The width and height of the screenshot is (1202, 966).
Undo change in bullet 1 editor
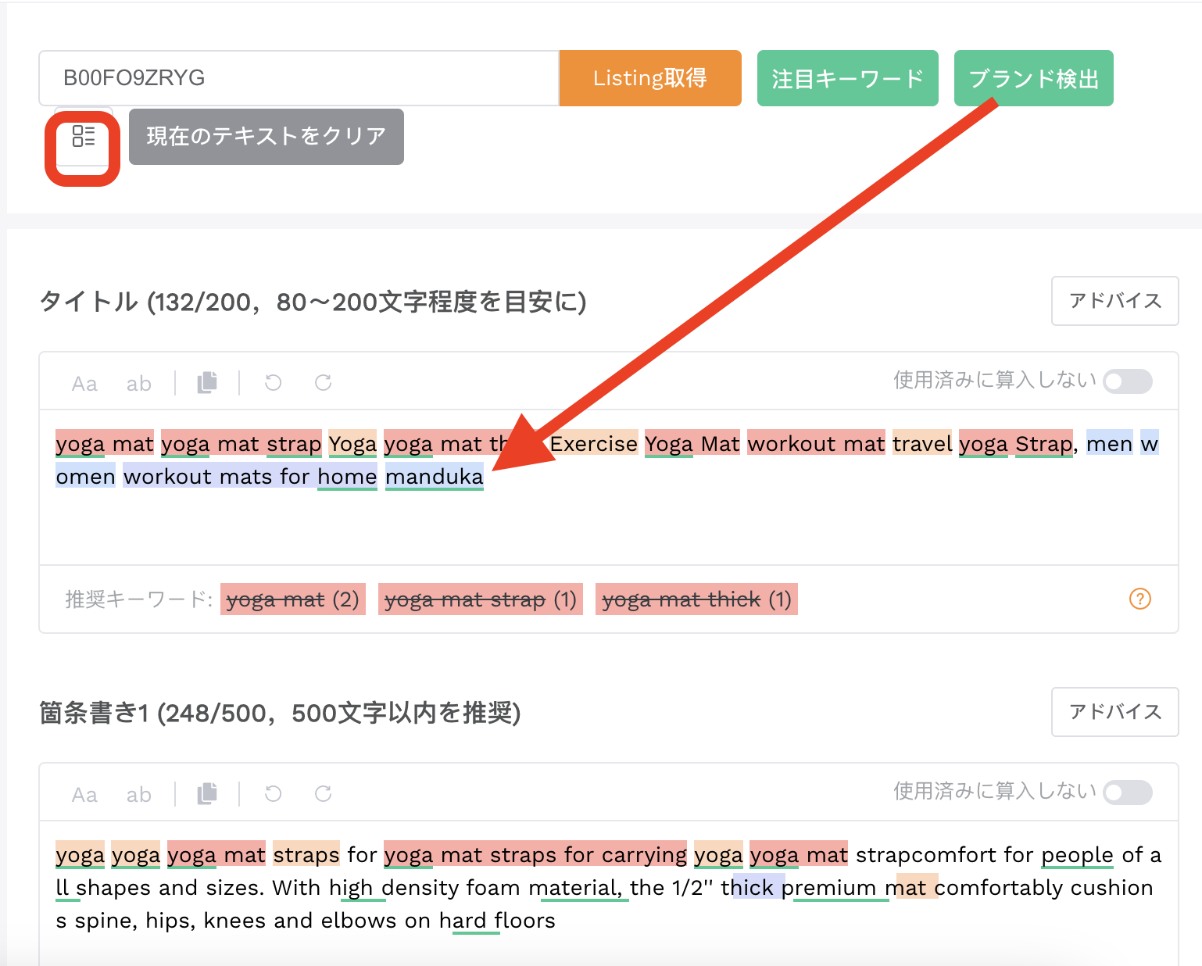pyautogui.click(x=273, y=793)
